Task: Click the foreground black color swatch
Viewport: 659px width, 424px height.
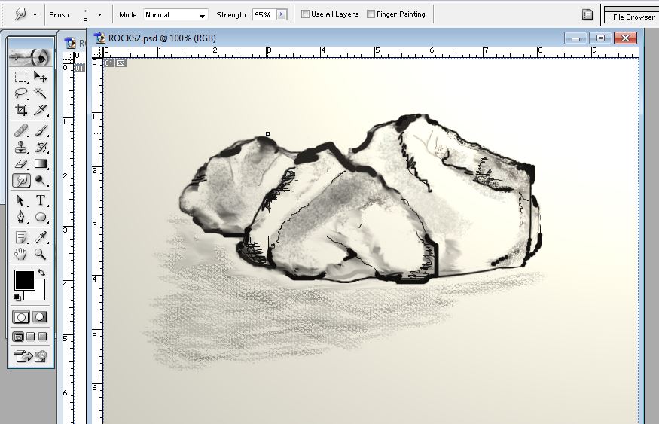Action: coord(23,280)
